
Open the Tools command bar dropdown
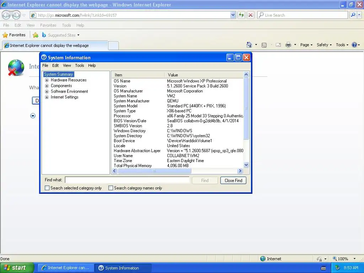pos(342,45)
